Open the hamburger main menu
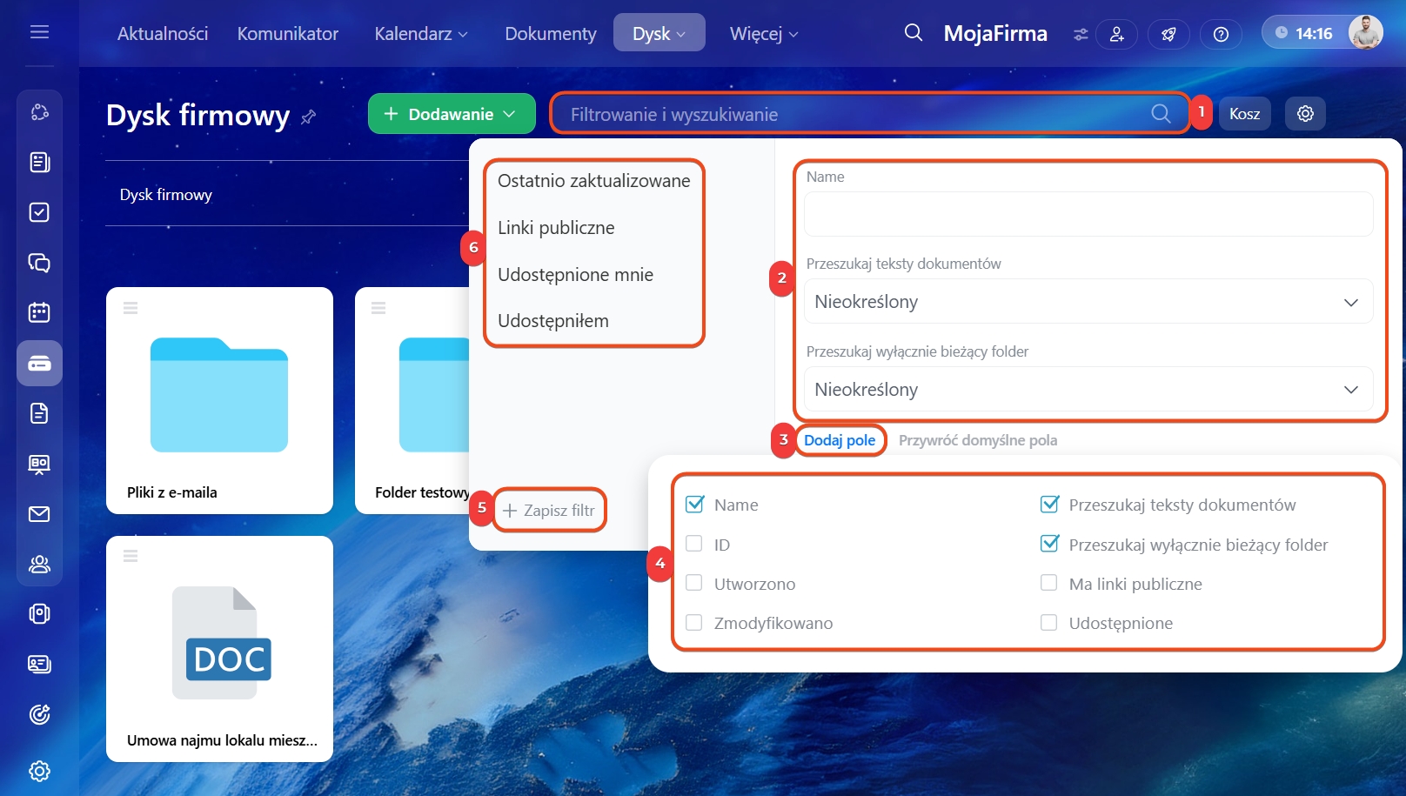Image resolution: width=1406 pixels, height=796 pixels. pyautogui.click(x=39, y=32)
